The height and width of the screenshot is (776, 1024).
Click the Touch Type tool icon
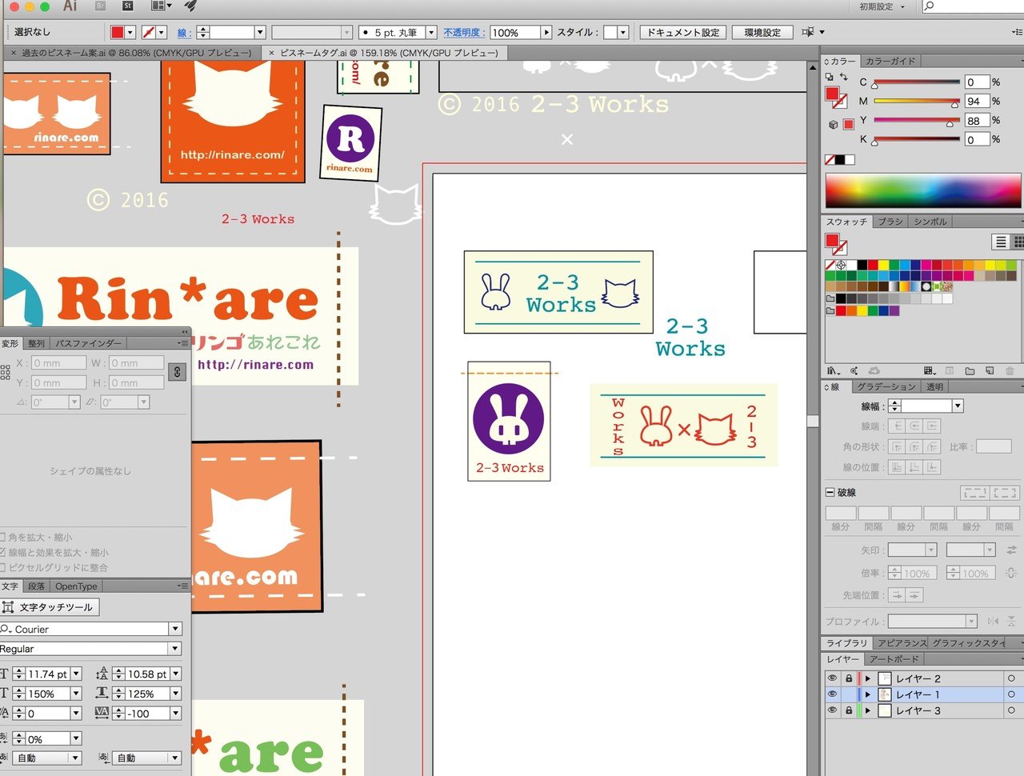coord(50,607)
